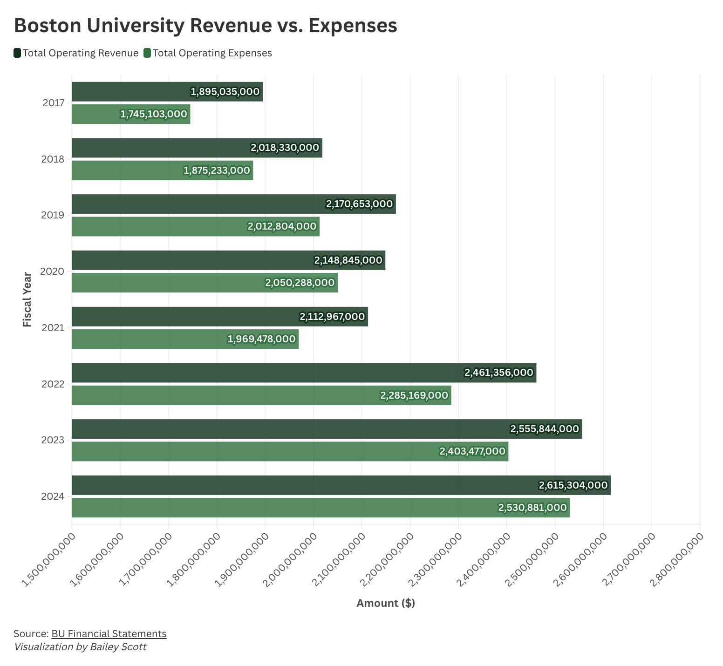Screen dimensions: 723x666
Task: Select the 2020 expenses bar 2,050,288,000
Action: pyautogui.click(x=205, y=283)
